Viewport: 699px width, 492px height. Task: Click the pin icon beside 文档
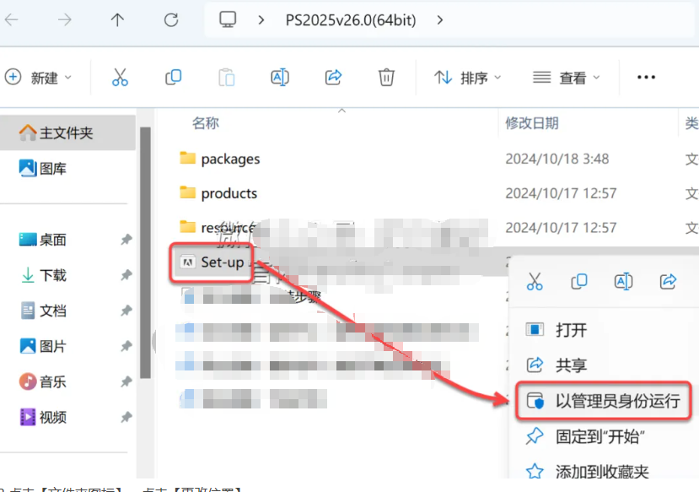pyautogui.click(x=126, y=311)
